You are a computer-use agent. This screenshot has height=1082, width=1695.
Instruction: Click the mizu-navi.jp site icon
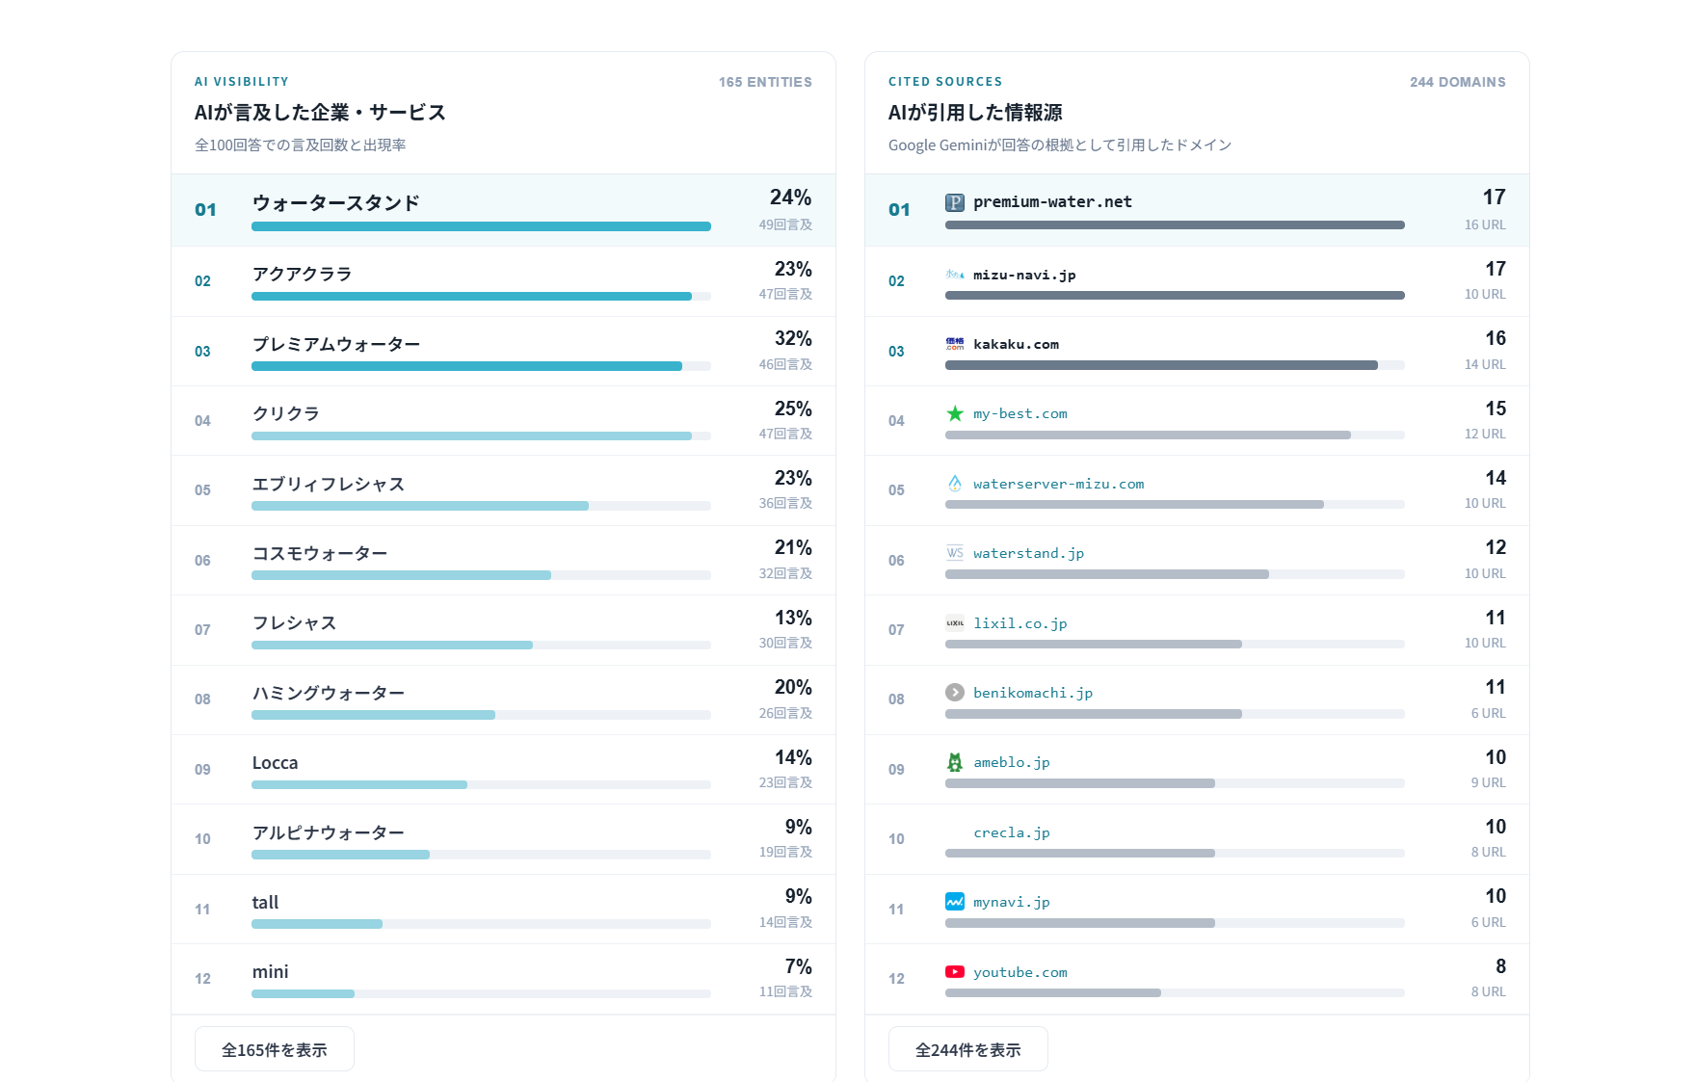pyautogui.click(x=954, y=275)
